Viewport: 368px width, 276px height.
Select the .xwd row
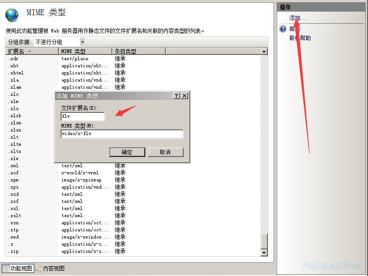click(133, 237)
